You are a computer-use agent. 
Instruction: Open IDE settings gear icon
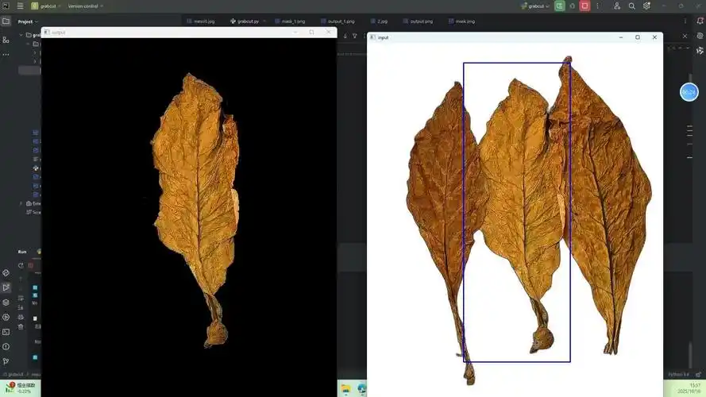pos(646,6)
